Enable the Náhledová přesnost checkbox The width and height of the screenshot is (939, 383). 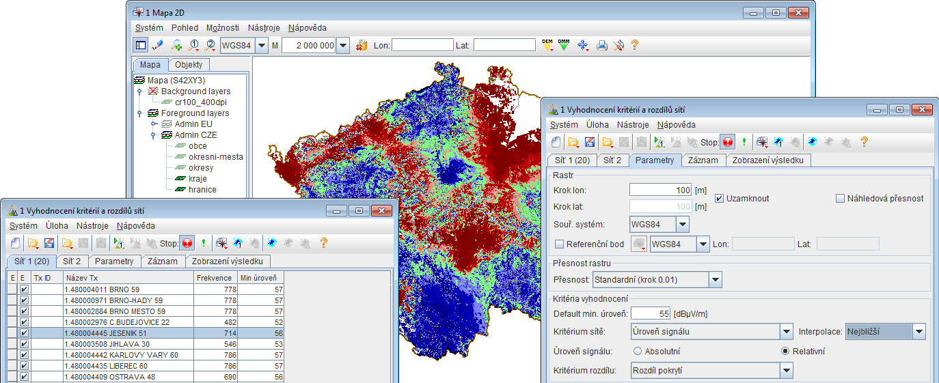pyautogui.click(x=841, y=199)
